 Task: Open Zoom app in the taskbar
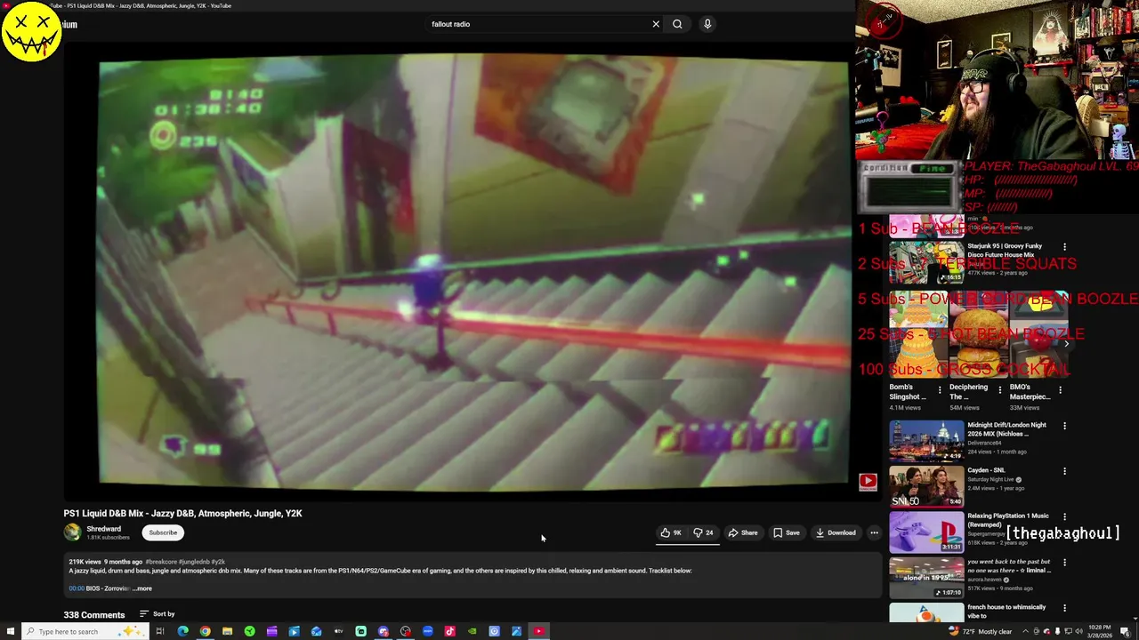pyautogui.click(x=427, y=631)
